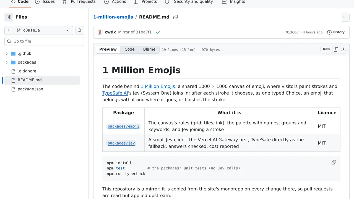The image size is (354, 199).
Task: View file History
Action: click(x=336, y=32)
